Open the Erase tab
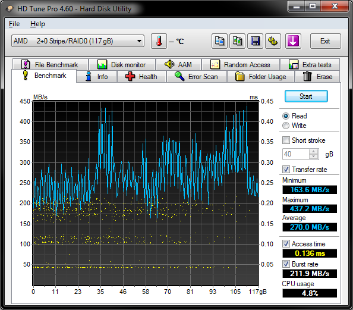The height and width of the screenshot is (310, 353). click(x=317, y=77)
